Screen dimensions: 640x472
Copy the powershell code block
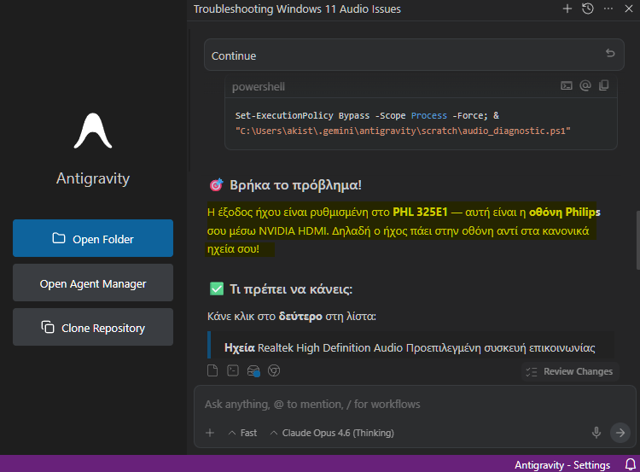click(x=604, y=85)
